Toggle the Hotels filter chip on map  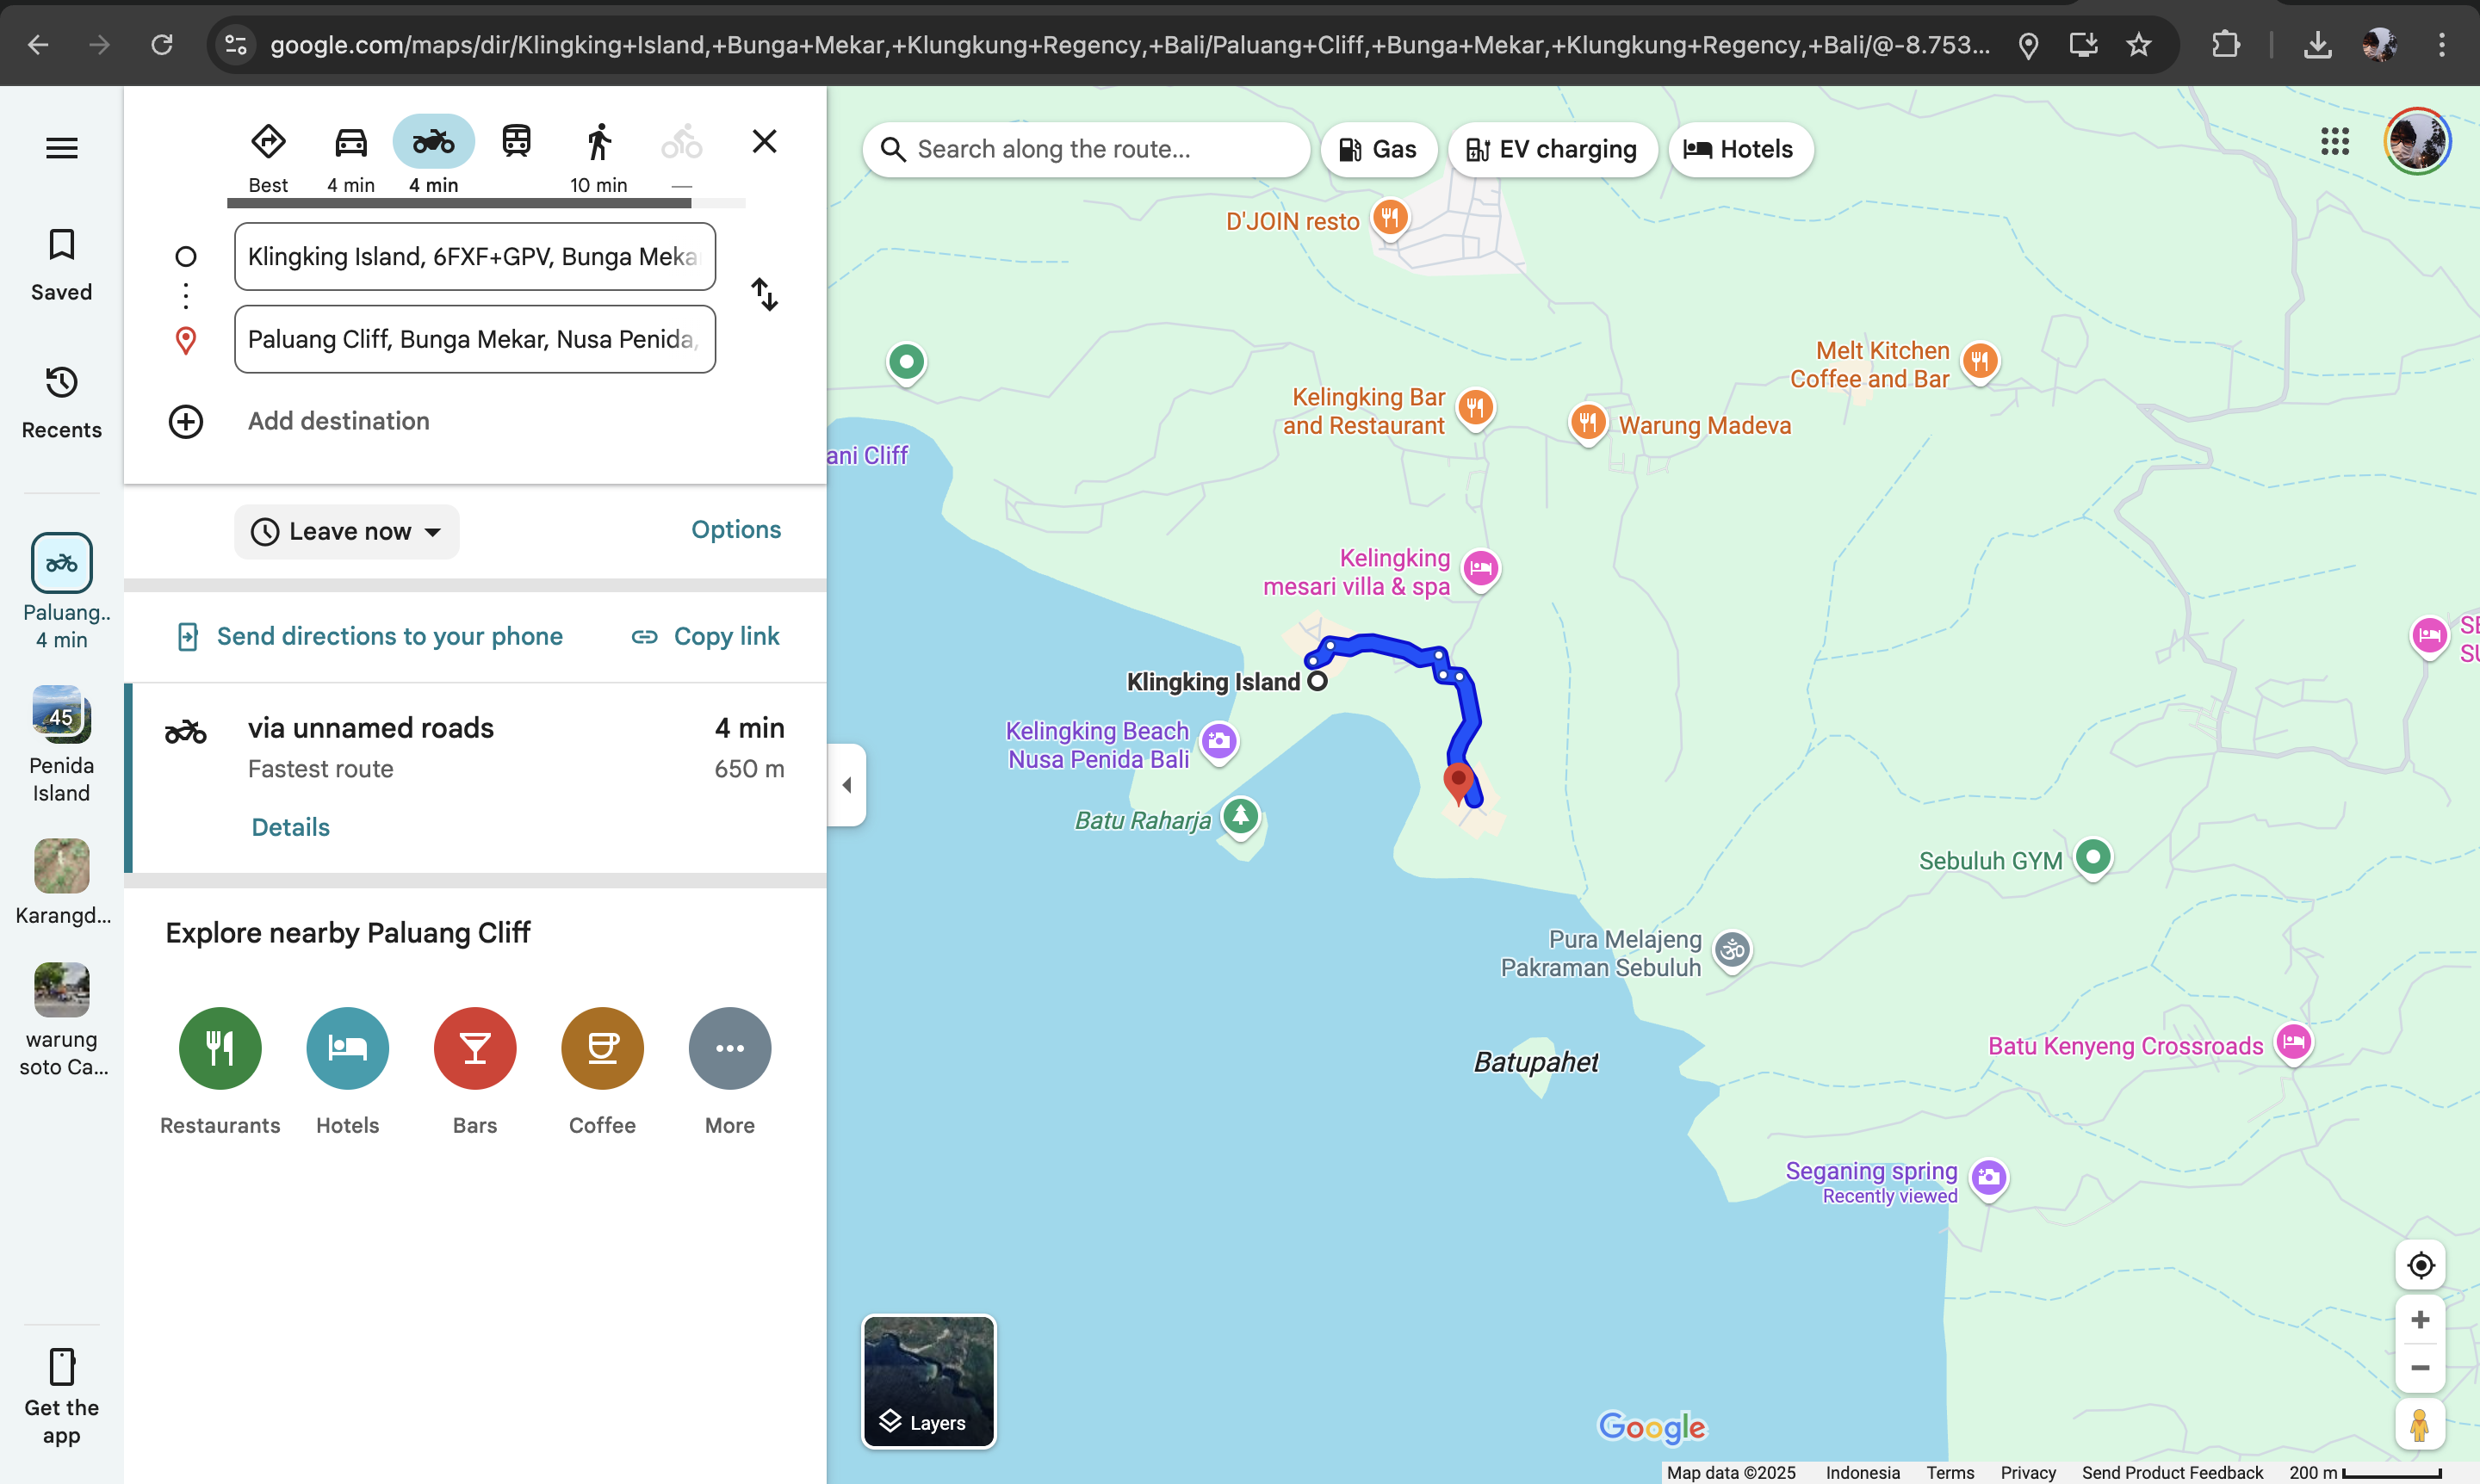pos(1739,150)
